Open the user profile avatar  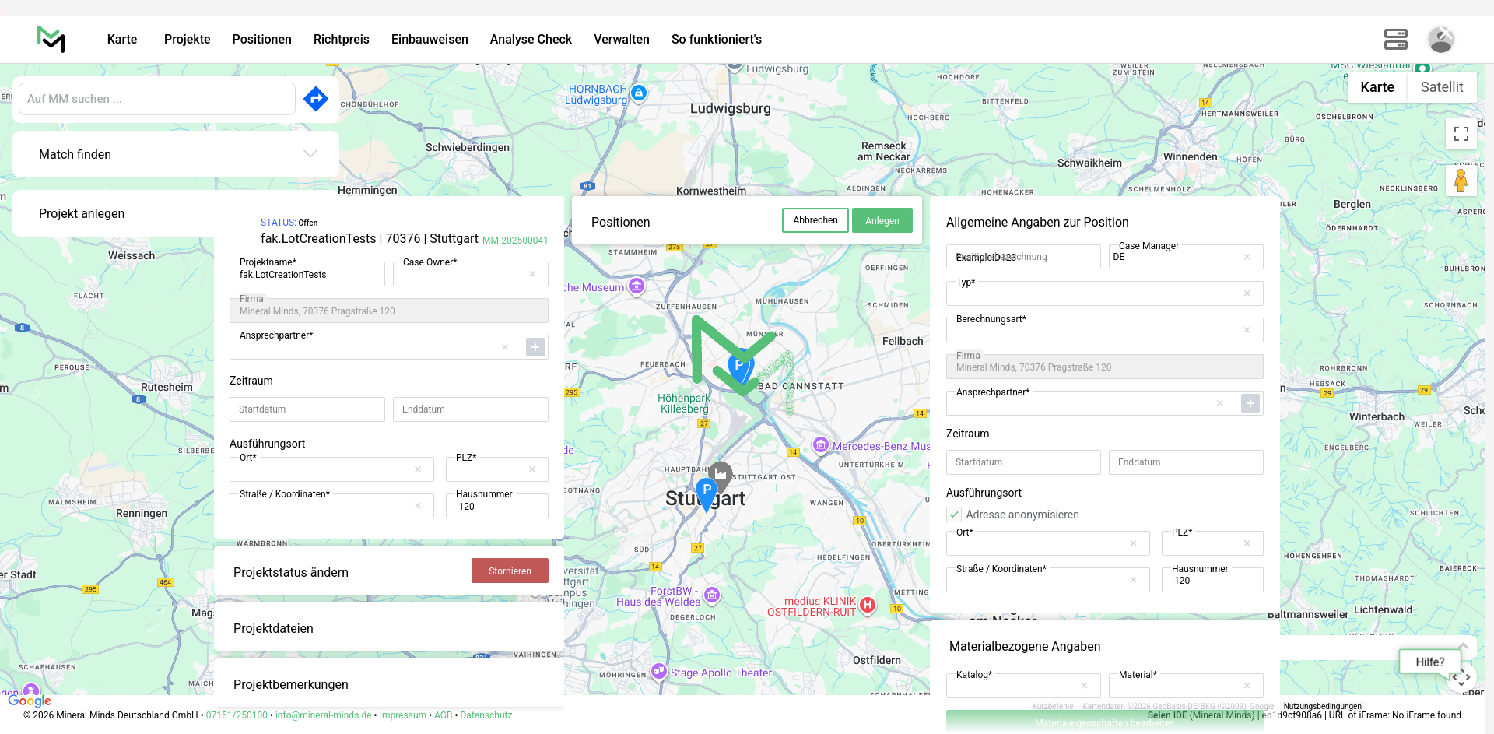coord(1440,39)
